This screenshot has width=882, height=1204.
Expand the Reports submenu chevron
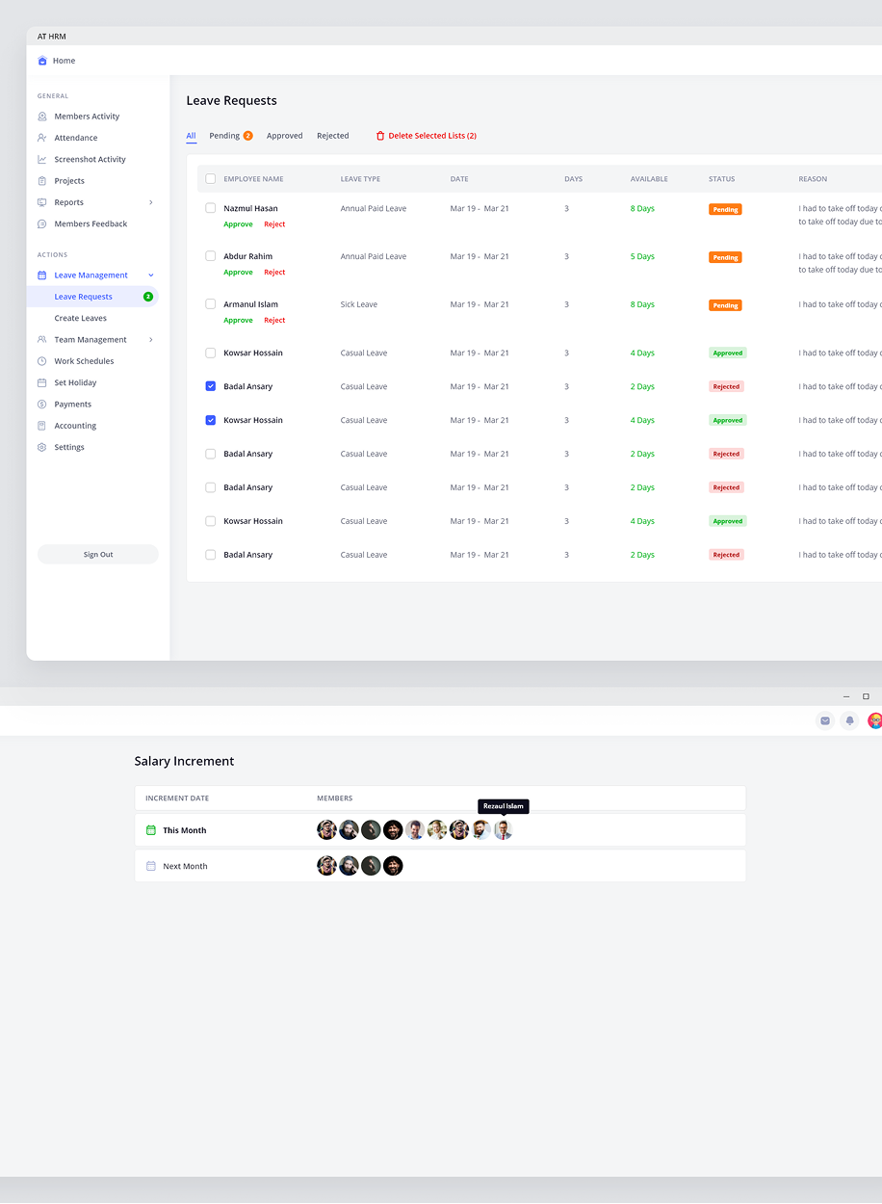click(151, 202)
